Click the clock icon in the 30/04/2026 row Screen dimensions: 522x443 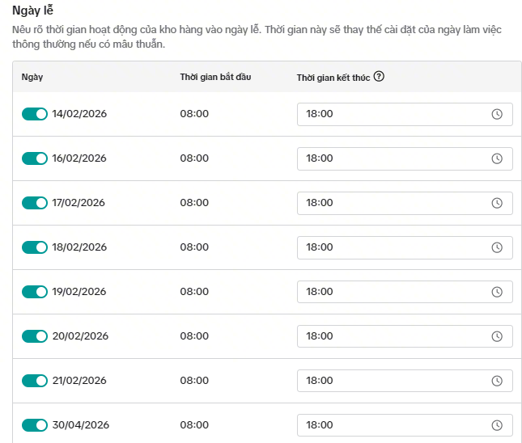click(498, 425)
